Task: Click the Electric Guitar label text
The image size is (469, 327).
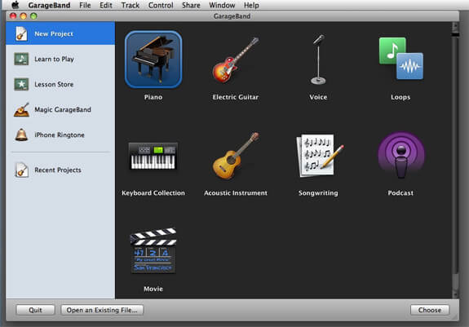Action: coord(236,97)
